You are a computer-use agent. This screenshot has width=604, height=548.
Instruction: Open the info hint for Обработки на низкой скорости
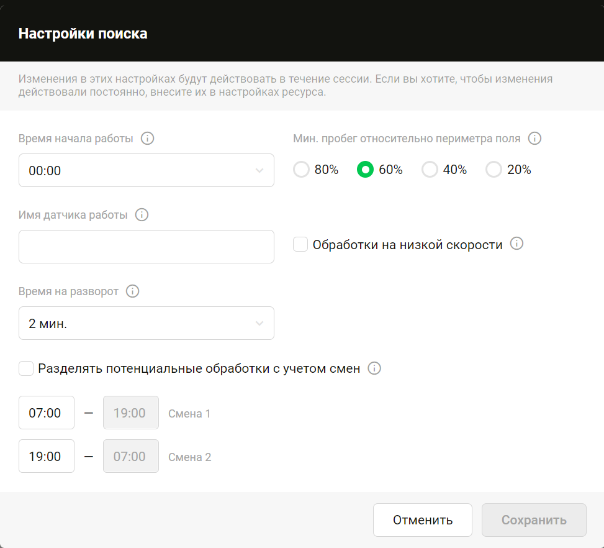tap(516, 244)
